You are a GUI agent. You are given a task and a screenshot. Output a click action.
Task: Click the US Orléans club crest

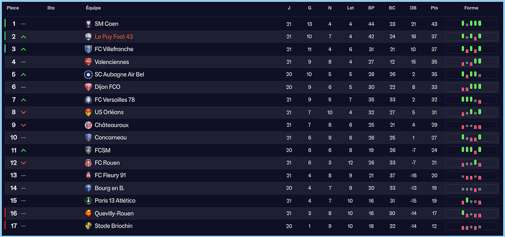pos(88,112)
